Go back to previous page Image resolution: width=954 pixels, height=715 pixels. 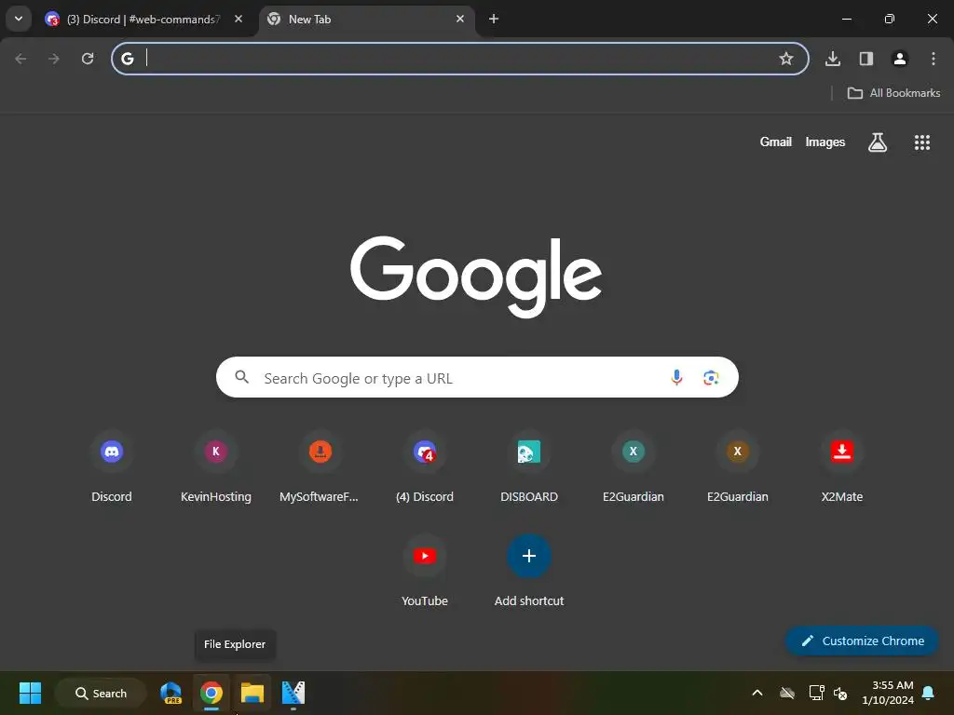pyautogui.click(x=20, y=59)
